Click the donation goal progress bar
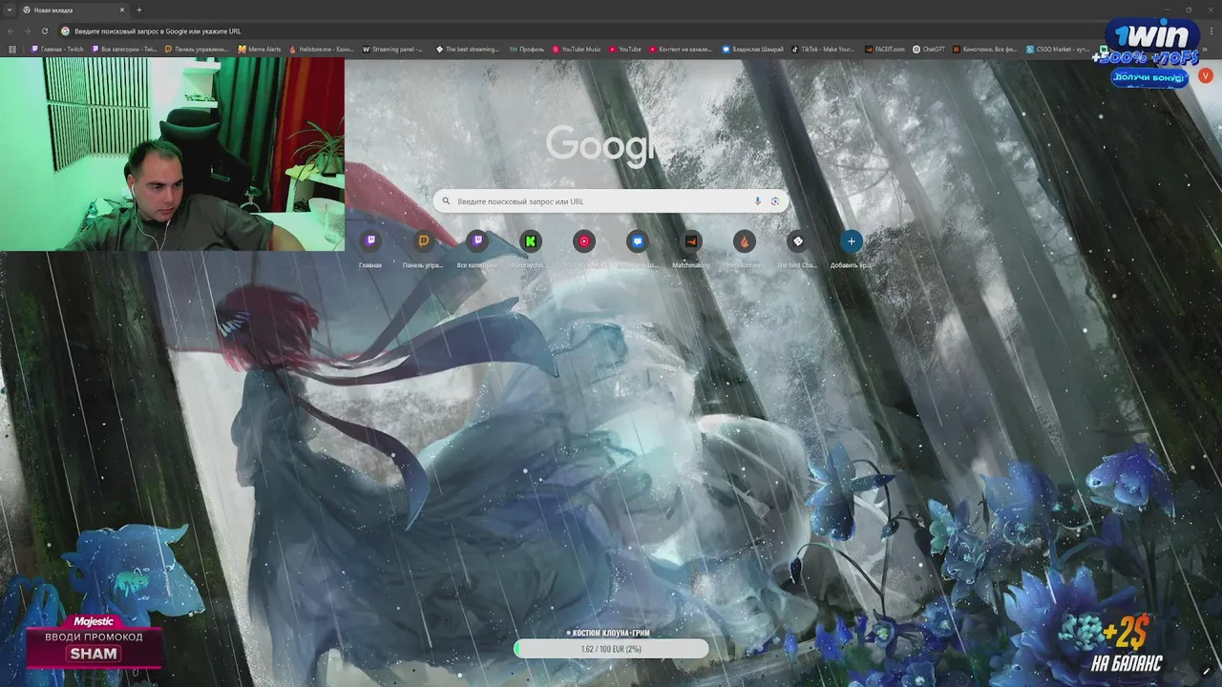1222x687 pixels. 611,649
